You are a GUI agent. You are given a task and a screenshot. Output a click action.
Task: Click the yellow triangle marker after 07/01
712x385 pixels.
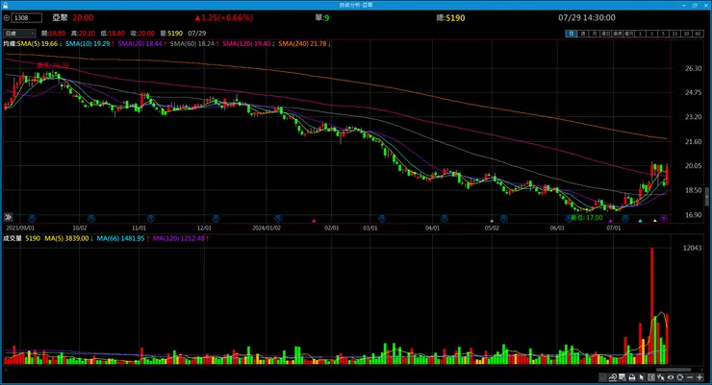655,221
